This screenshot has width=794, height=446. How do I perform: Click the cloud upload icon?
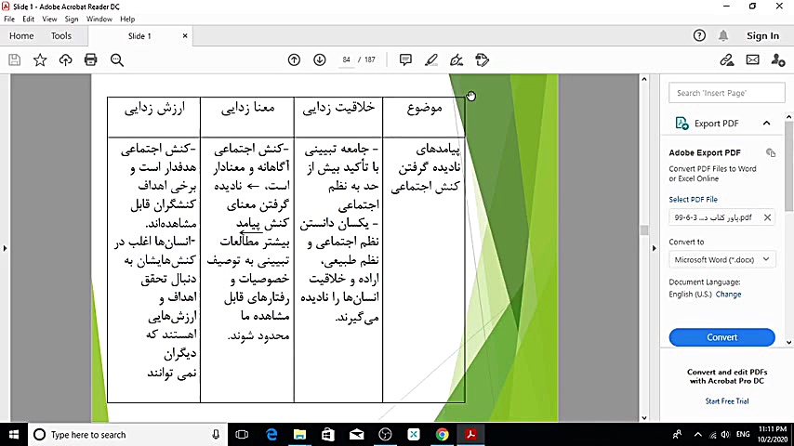(x=65, y=59)
